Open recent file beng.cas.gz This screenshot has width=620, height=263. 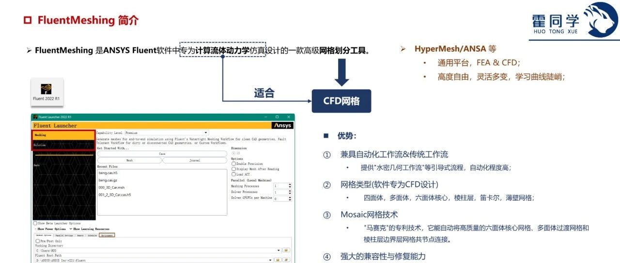pyautogui.click(x=108, y=180)
